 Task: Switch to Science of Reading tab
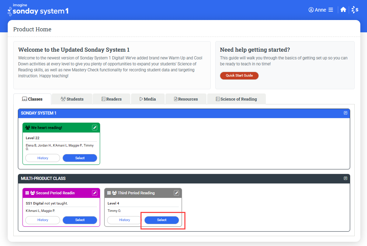tap(236, 99)
